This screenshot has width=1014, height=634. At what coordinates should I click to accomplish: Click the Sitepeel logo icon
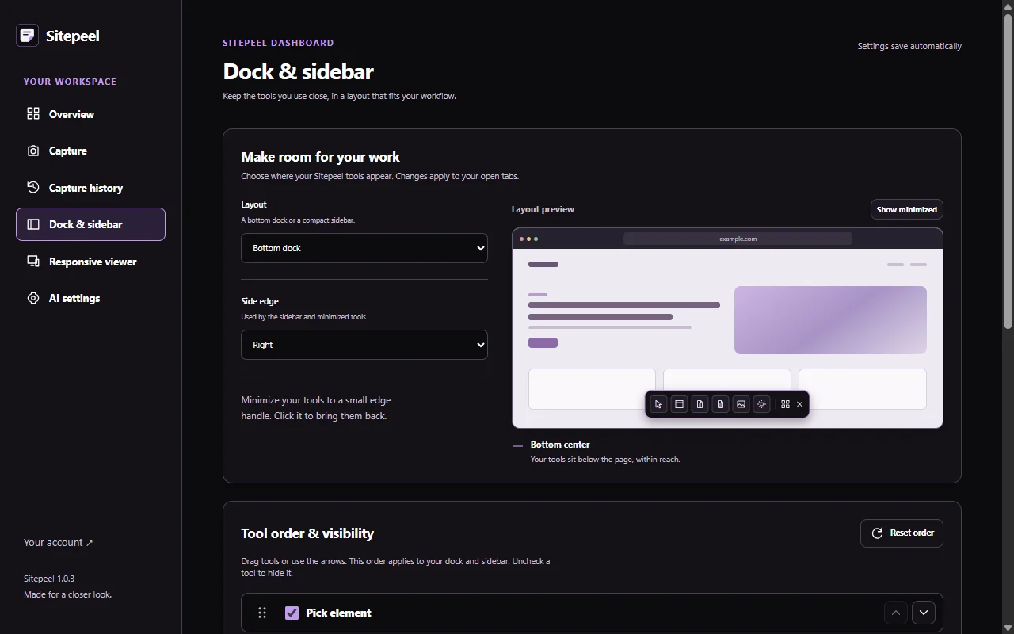click(x=27, y=35)
